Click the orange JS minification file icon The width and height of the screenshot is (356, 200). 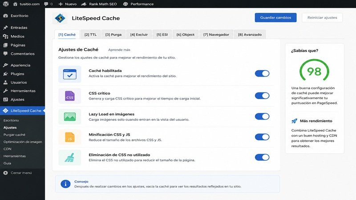(70, 137)
